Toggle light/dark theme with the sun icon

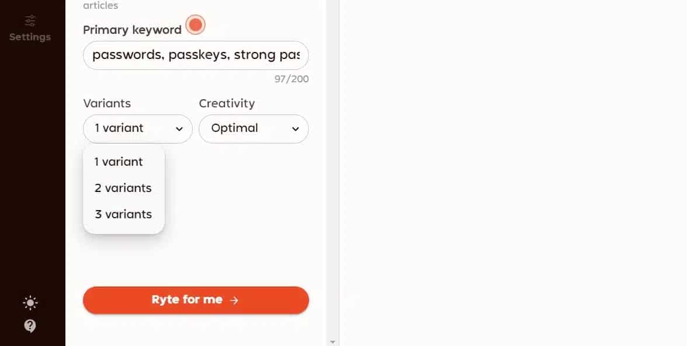click(30, 303)
